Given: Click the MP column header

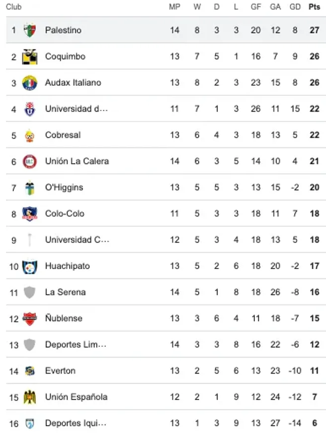Looking at the screenshot, I should (x=174, y=7).
